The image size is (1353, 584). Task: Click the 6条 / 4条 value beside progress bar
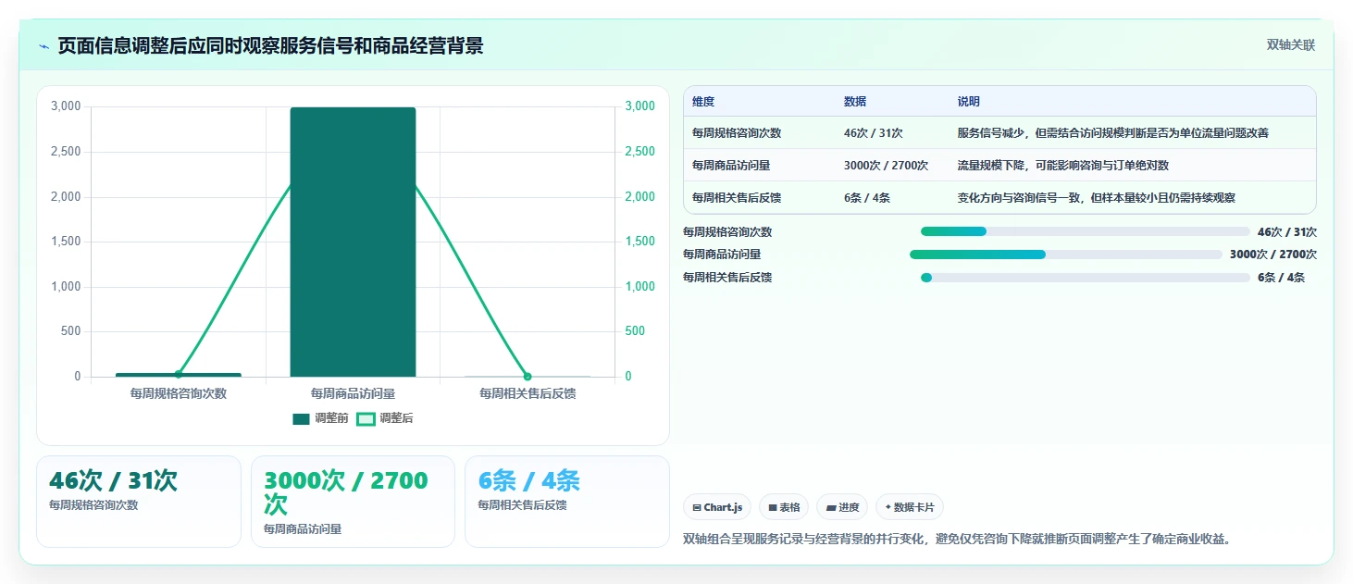[1281, 278]
